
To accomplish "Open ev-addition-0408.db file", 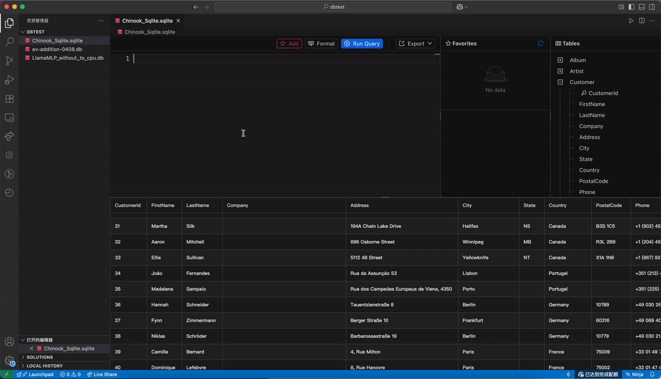I will pos(64,50).
